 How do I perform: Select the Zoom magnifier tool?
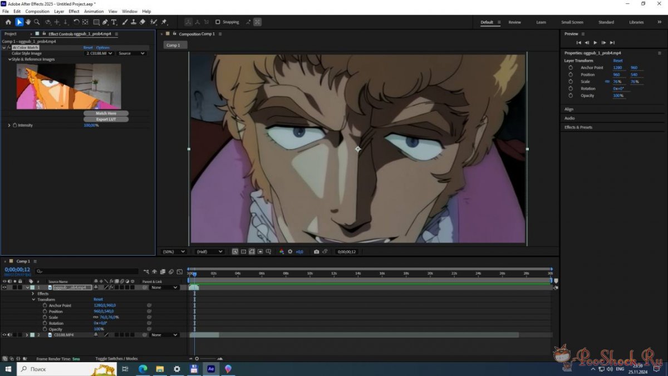[37, 22]
